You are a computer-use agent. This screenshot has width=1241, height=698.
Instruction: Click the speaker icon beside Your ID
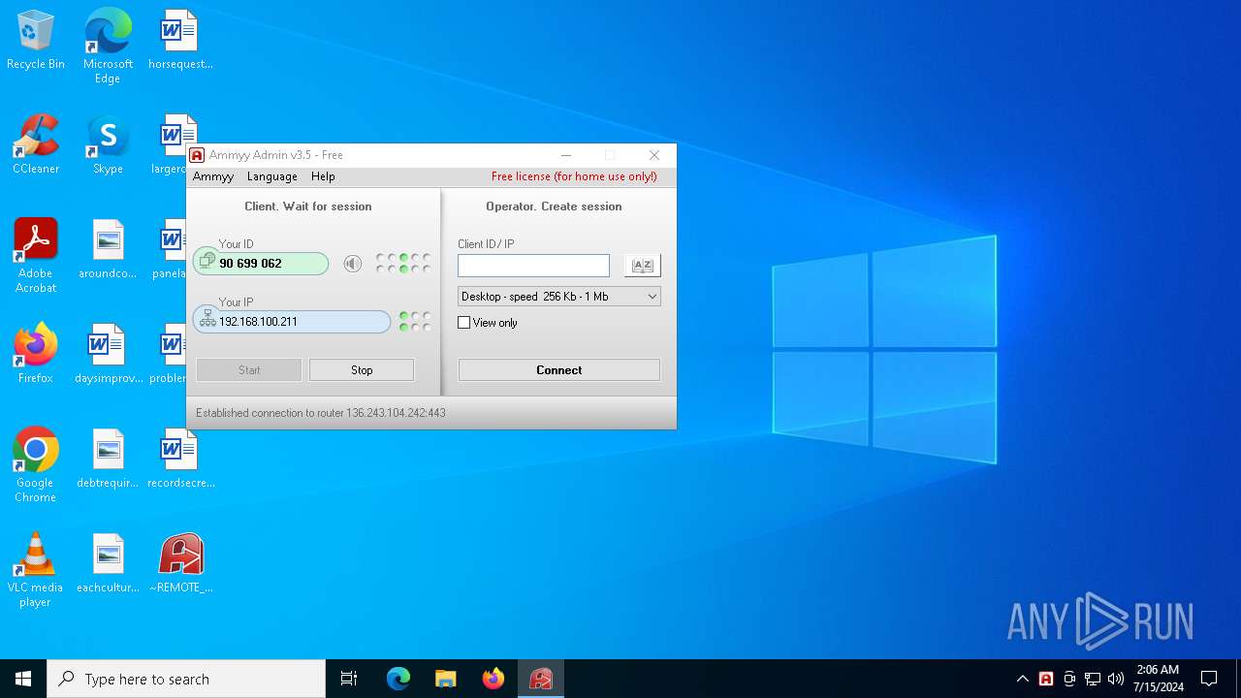(x=353, y=264)
